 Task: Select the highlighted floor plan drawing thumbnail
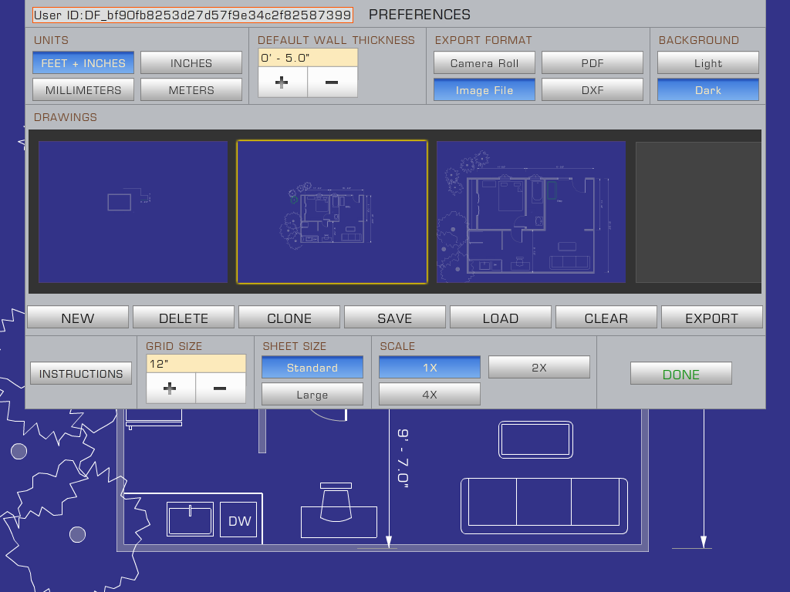coord(332,212)
